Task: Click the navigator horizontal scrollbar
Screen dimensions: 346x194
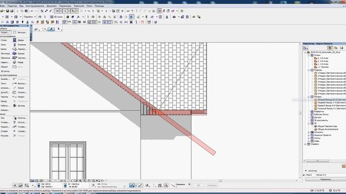Action: [317, 161]
